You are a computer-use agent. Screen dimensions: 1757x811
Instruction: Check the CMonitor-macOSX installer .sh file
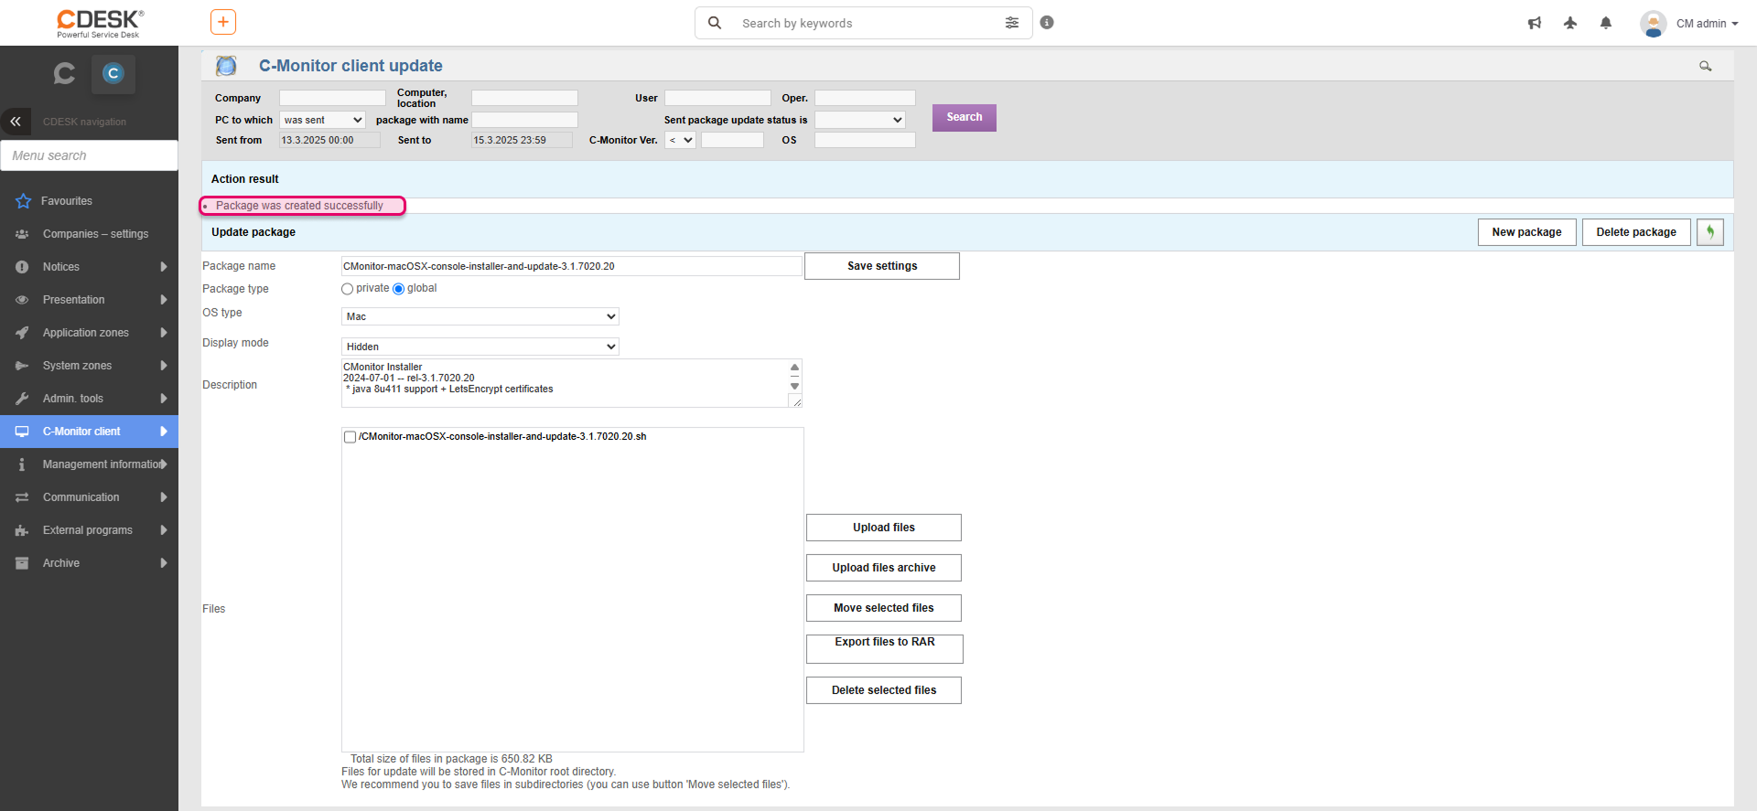pyautogui.click(x=350, y=437)
